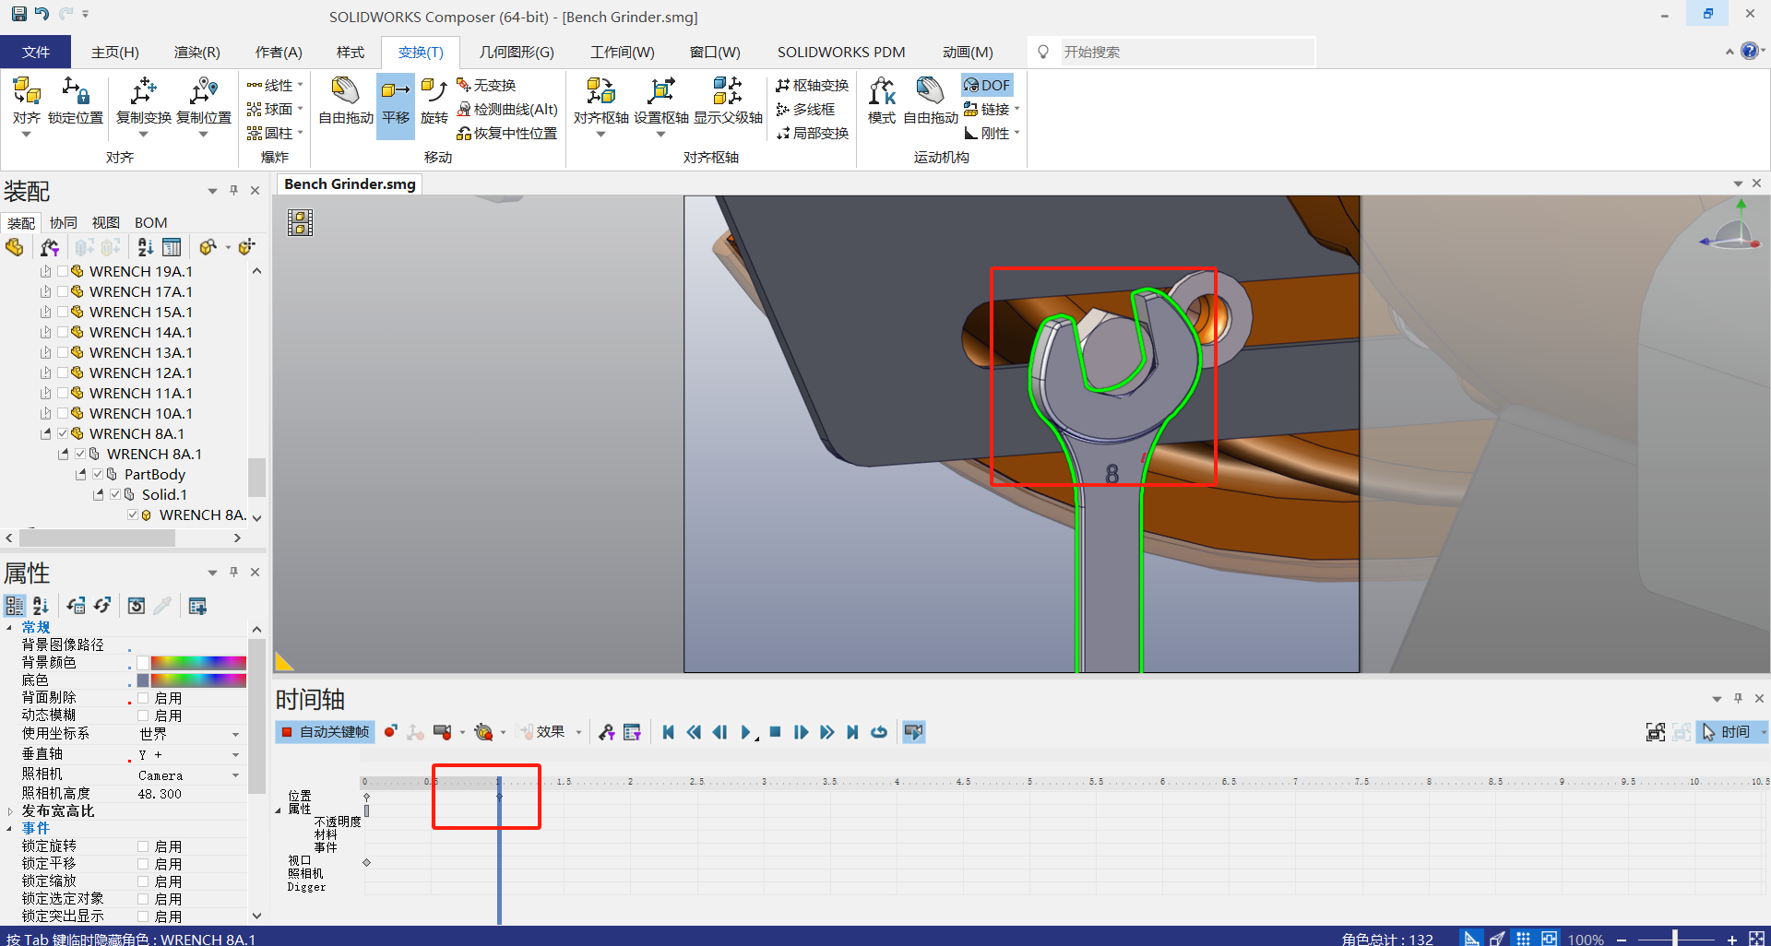Collapse the PartBody tree node
Screen dimensions: 1771x946
(x=80, y=474)
